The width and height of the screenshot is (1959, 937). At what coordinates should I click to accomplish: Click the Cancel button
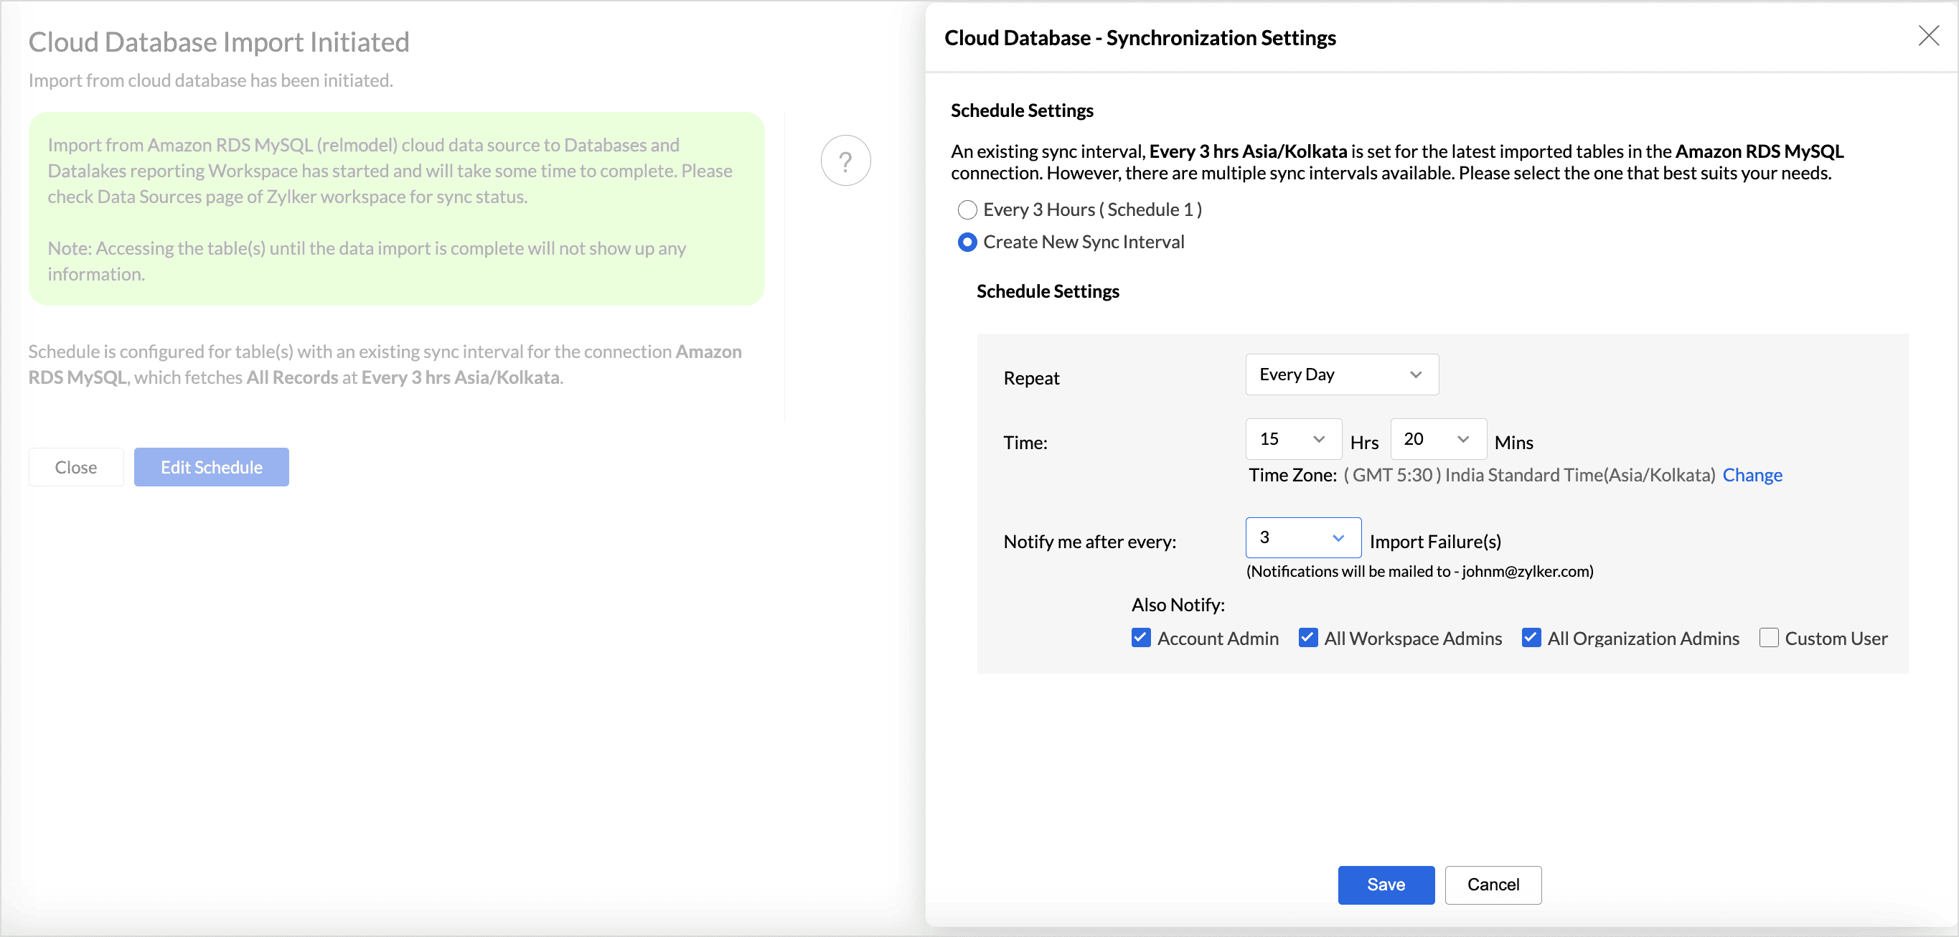[1493, 885]
